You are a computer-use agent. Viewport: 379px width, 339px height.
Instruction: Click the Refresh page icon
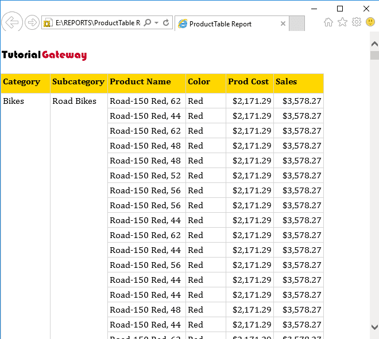(x=166, y=23)
